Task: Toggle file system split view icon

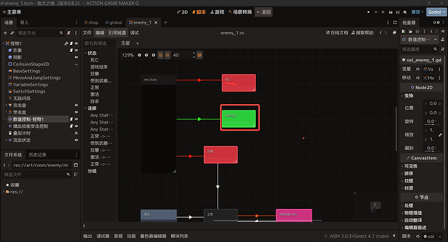Action: point(76,165)
